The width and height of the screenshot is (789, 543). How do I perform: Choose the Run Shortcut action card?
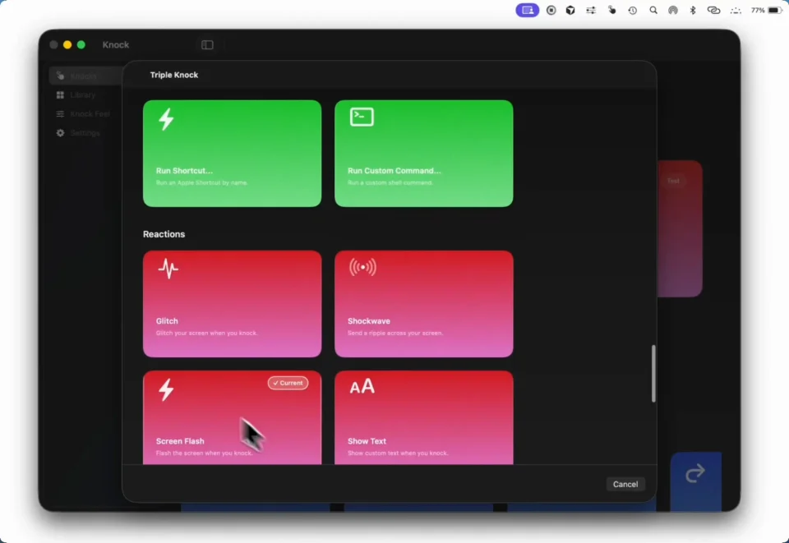click(232, 154)
